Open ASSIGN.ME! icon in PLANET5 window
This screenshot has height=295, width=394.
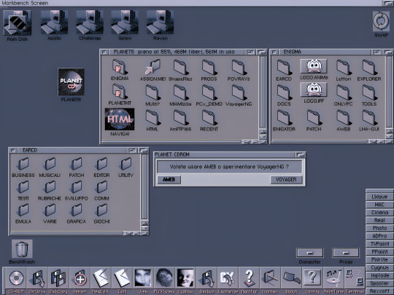pyautogui.click(x=152, y=67)
